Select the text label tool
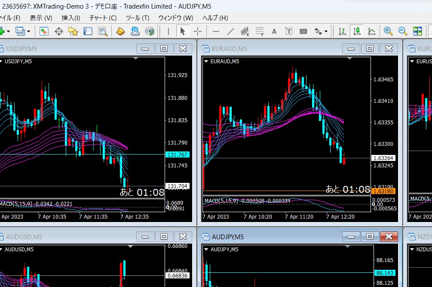Image resolution: width=432 pixels, height=287 pixels. coord(289,31)
